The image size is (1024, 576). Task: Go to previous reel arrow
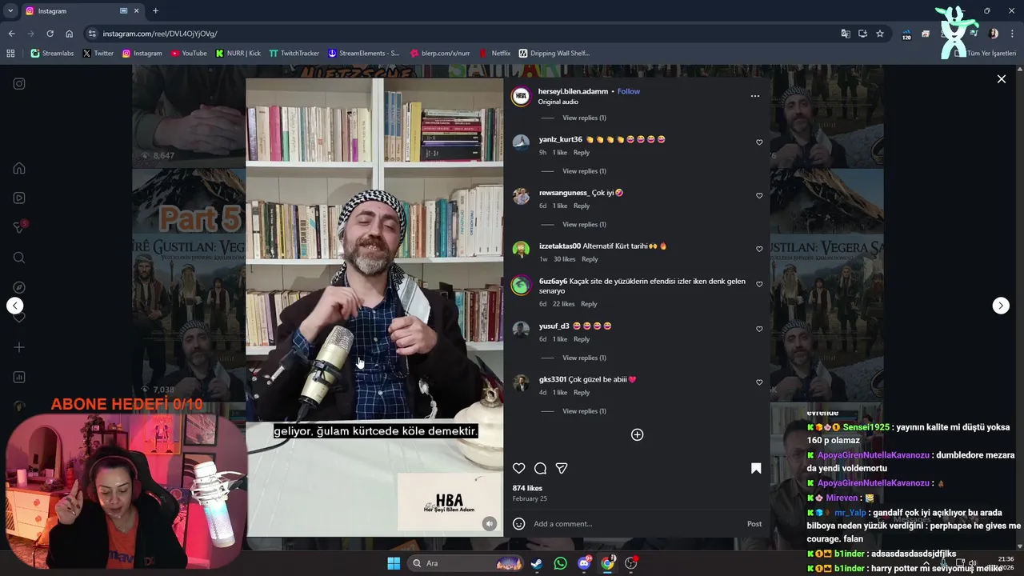click(x=14, y=306)
